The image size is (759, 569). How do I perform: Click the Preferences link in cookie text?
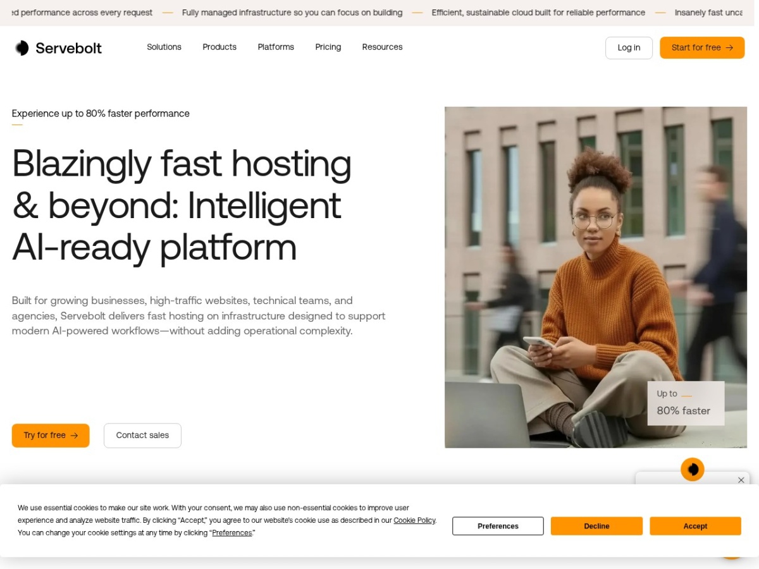[x=231, y=533]
